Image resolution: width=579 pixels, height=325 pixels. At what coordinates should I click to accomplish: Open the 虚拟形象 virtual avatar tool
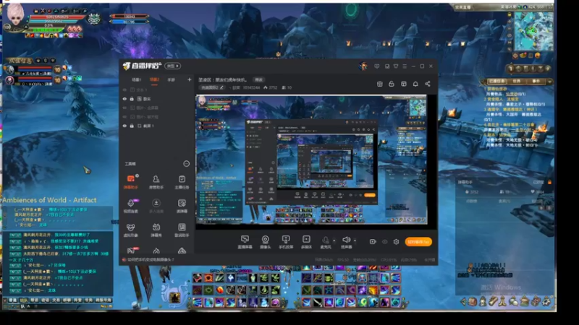130,230
